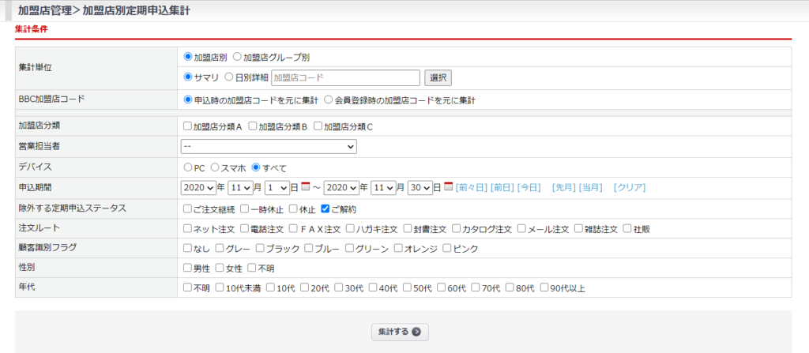Enable the 加盟店分類A checkbox
The width and height of the screenshot is (809, 353).
(x=187, y=126)
